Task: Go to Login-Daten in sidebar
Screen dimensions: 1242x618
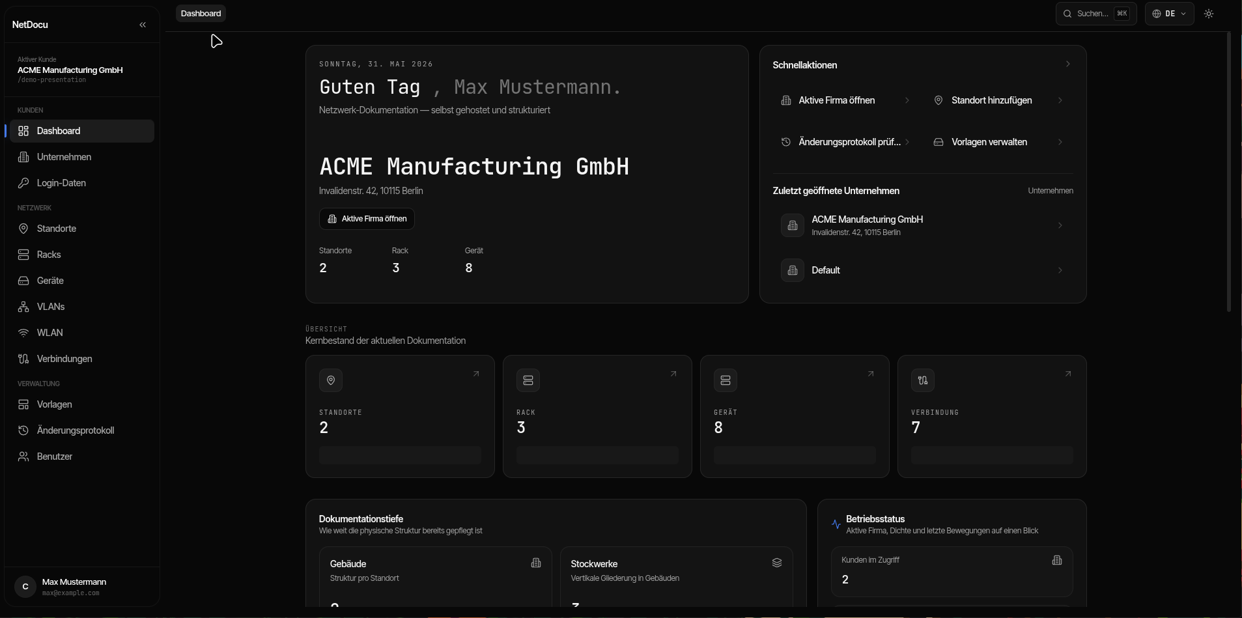Action: (x=82, y=183)
